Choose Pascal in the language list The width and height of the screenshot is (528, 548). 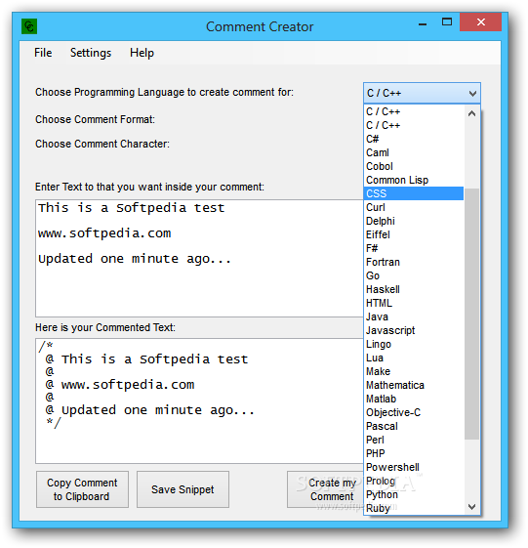click(x=414, y=426)
